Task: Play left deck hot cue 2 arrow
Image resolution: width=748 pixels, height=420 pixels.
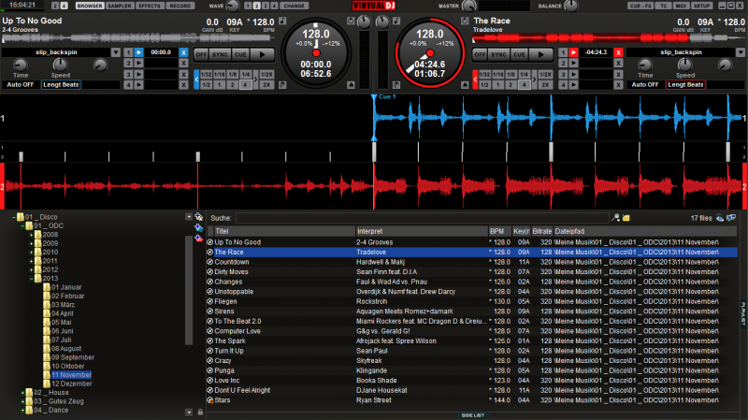Action: tap(138, 63)
